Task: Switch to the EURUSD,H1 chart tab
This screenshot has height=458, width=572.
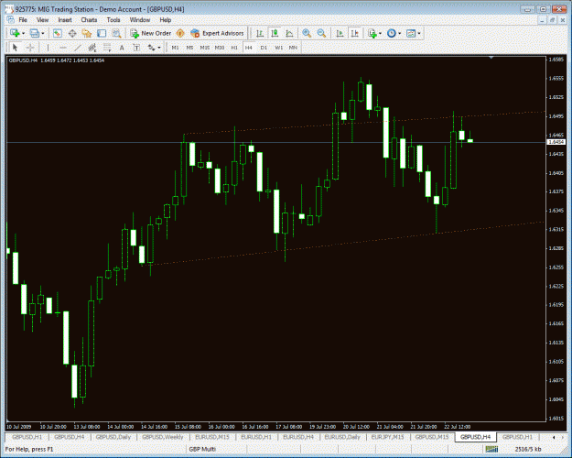Action: pyautogui.click(x=256, y=437)
